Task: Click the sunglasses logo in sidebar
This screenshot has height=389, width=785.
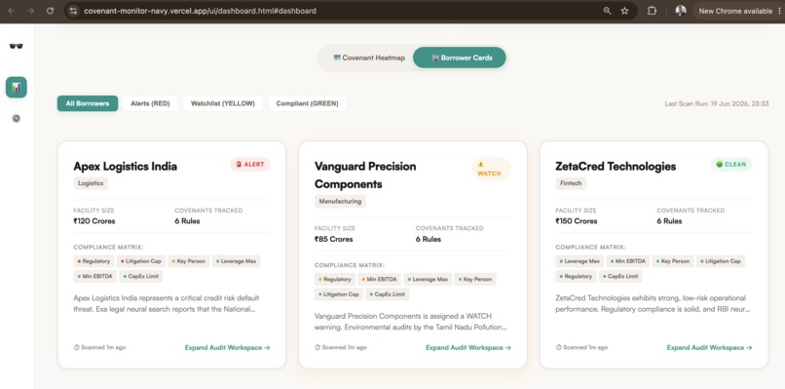Action: click(x=16, y=46)
